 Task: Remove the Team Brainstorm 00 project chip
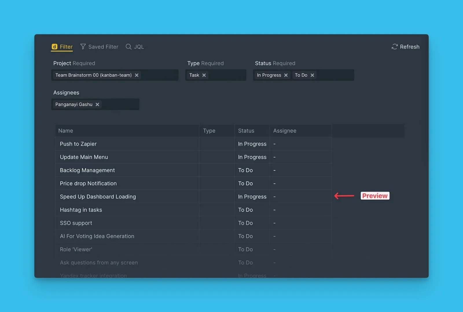coord(137,75)
